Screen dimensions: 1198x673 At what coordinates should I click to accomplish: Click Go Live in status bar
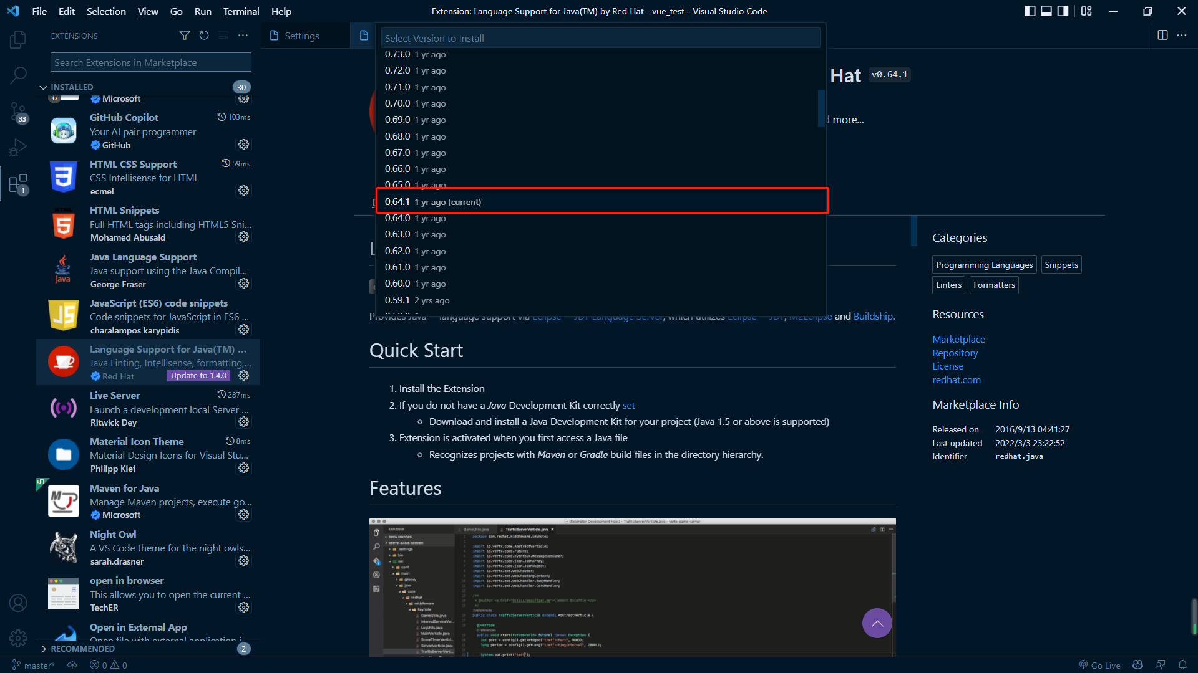[x=1099, y=665]
